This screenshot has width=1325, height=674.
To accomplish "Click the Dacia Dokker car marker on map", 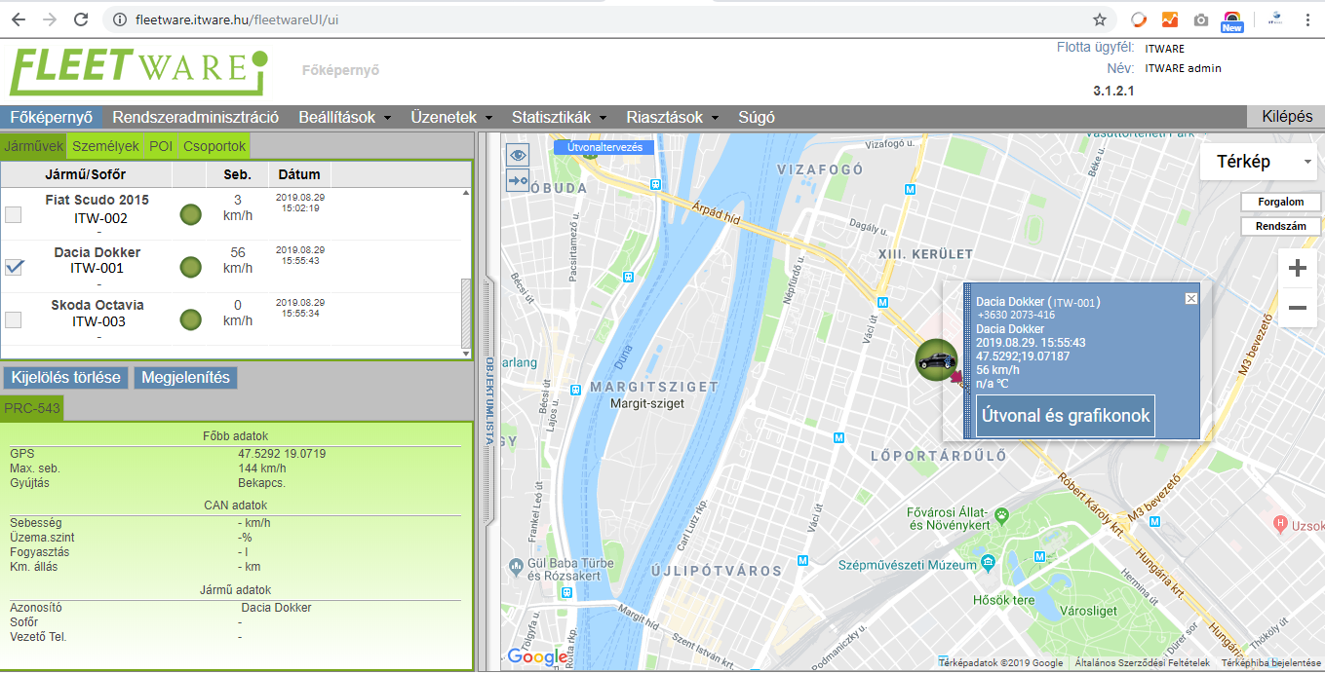I will click(936, 359).
